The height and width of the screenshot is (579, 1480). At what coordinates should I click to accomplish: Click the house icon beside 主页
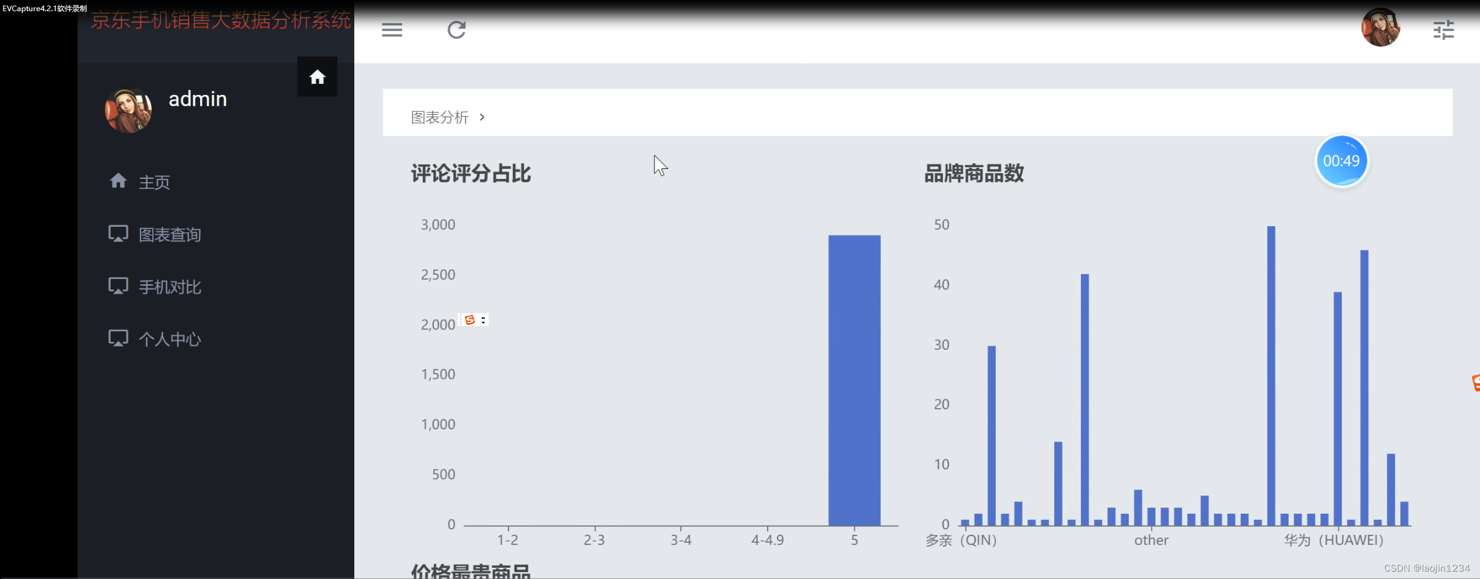(118, 181)
